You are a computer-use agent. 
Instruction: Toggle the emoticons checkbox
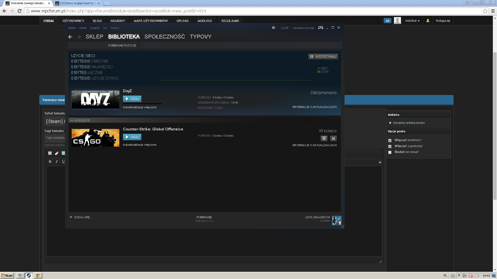tap(390, 140)
